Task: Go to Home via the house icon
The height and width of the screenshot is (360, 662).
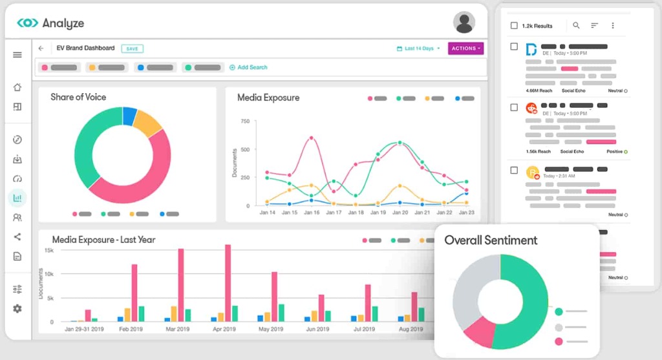Action: (17, 87)
